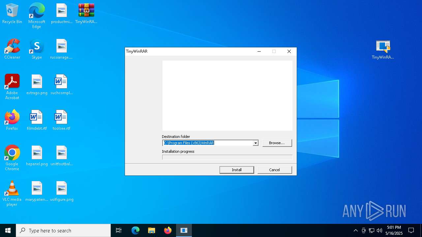422x237 pixels.
Task: Open the VLC media player shortcut
Action: click(12, 194)
